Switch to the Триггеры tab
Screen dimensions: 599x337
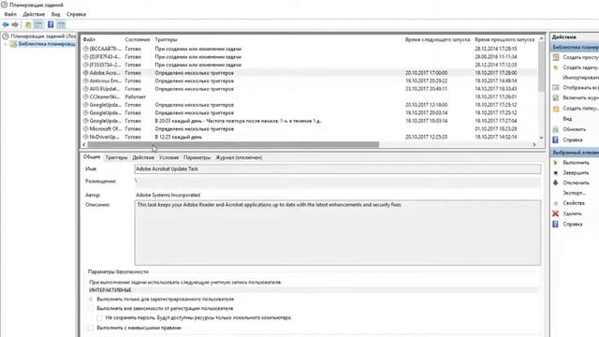pyautogui.click(x=116, y=157)
